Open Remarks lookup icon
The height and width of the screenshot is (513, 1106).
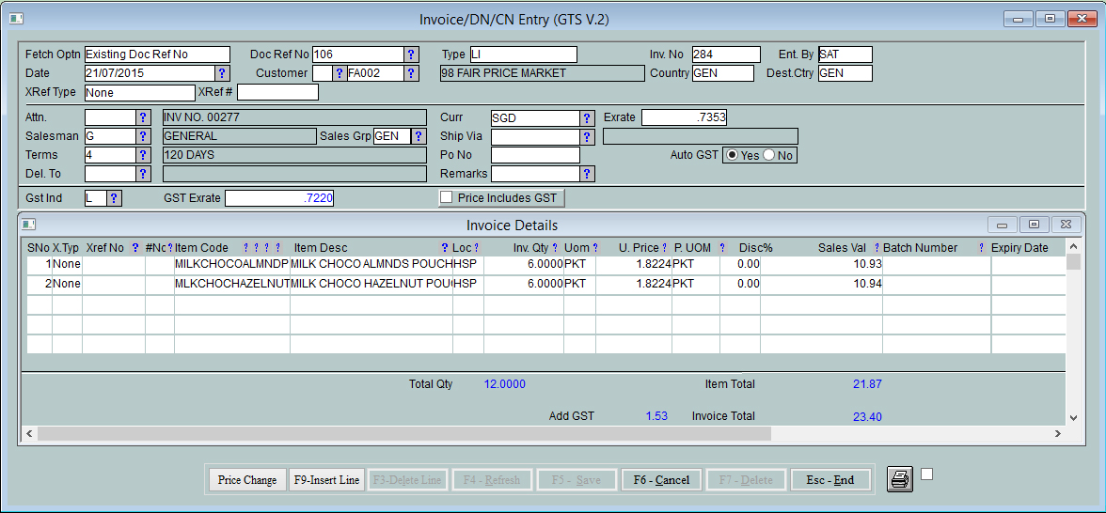click(587, 174)
